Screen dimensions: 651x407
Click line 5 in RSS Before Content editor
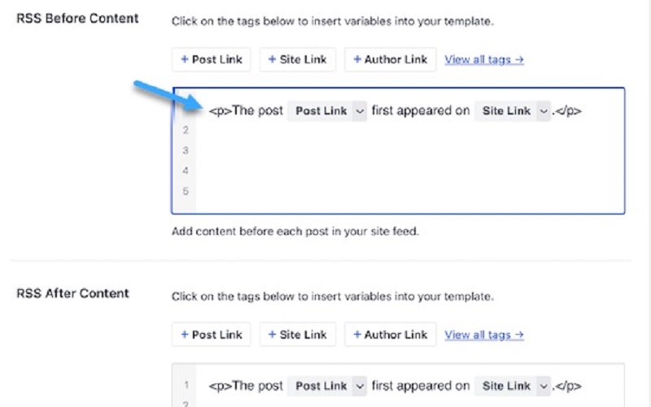[x=325, y=191]
